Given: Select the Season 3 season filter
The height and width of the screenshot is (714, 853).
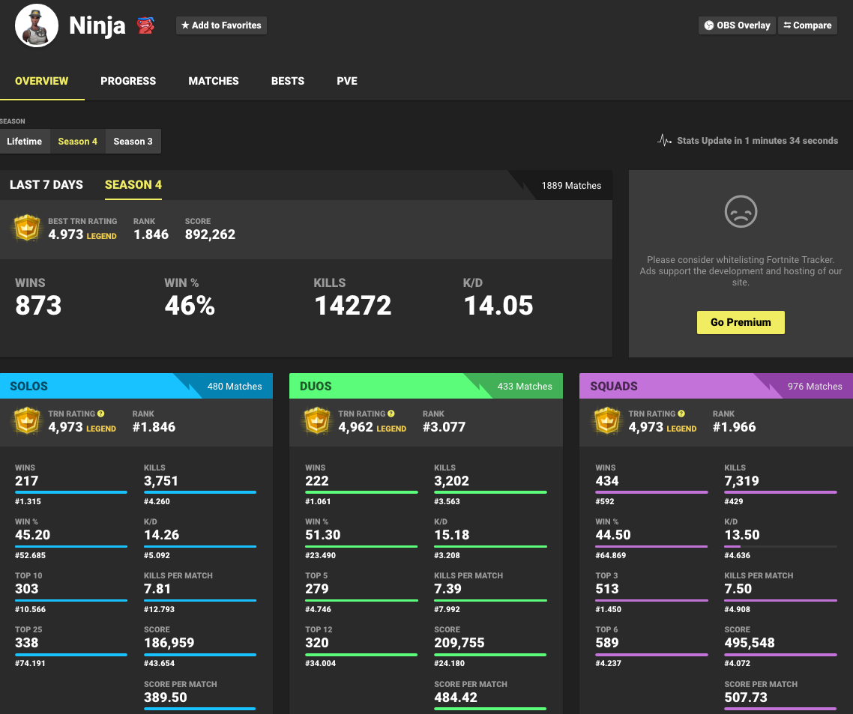Looking at the screenshot, I should pyautogui.click(x=133, y=141).
